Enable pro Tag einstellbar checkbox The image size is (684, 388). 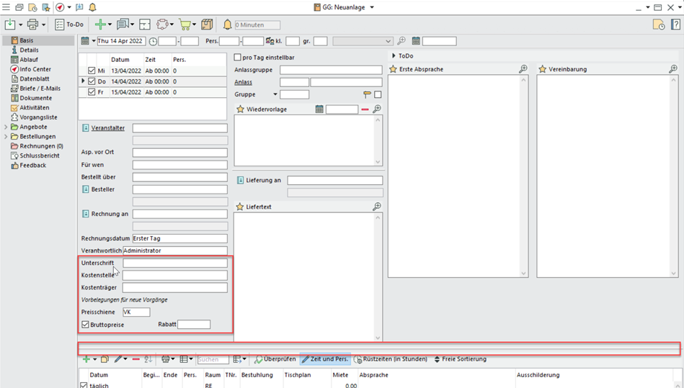pos(239,58)
